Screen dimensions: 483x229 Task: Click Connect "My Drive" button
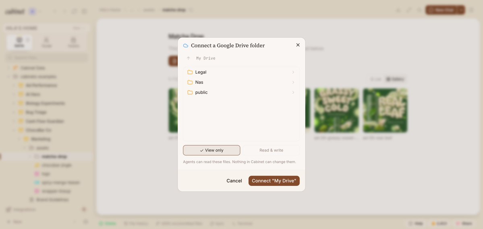click(274, 181)
